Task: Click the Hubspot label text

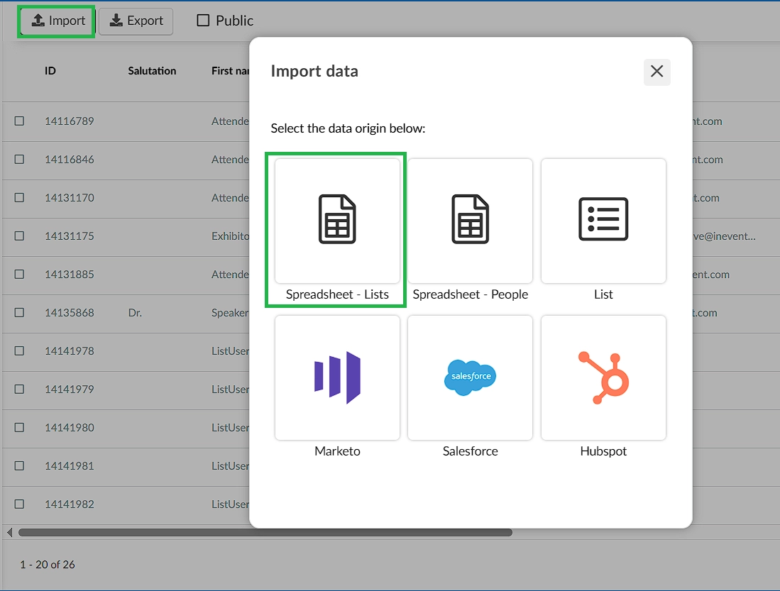Action: [x=603, y=451]
